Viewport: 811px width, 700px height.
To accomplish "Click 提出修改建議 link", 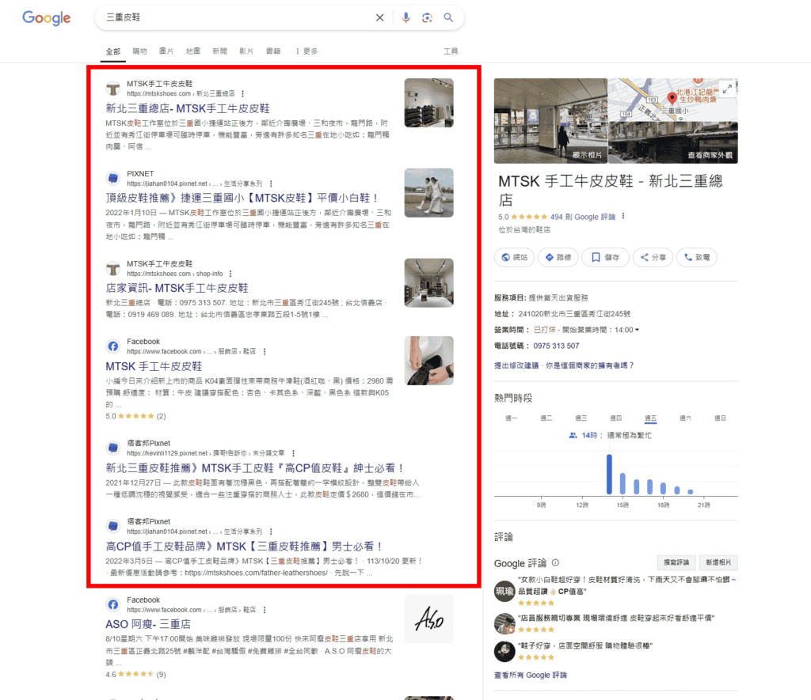I will (516, 365).
